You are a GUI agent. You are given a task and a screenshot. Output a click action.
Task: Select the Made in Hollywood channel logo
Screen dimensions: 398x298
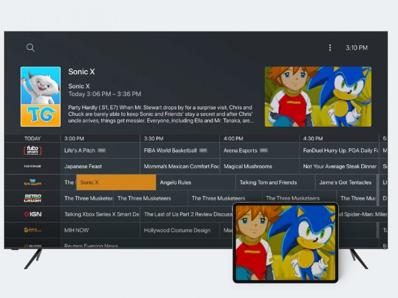pyautogui.click(x=33, y=230)
